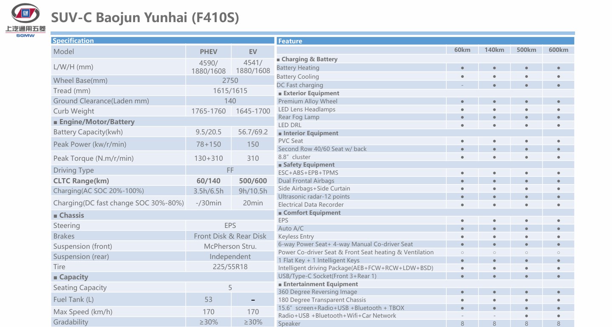Click the Capacity section heading
The image size is (612, 327).
point(71,277)
